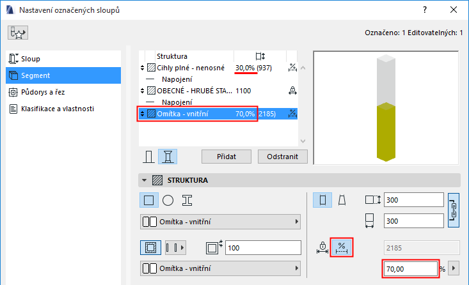The width and height of the screenshot is (469, 285).
Task: Click the fixed segment length lock icon
Action: coord(322,247)
